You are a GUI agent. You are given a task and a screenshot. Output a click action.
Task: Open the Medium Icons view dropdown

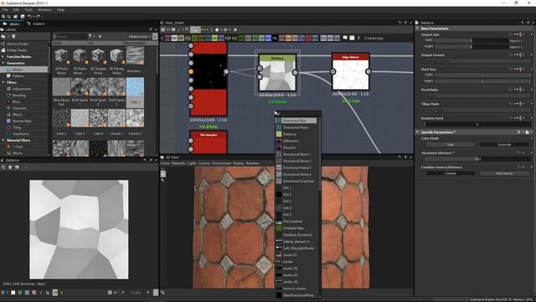(139, 36)
